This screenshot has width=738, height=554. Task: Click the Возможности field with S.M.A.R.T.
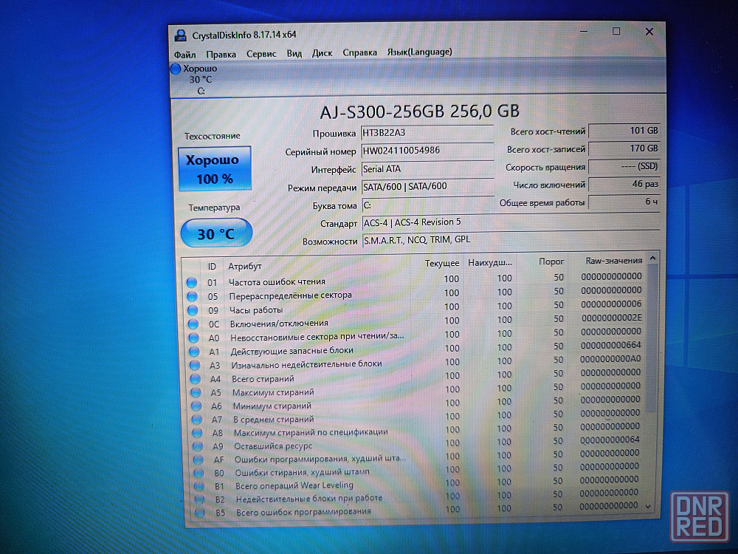click(x=511, y=240)
